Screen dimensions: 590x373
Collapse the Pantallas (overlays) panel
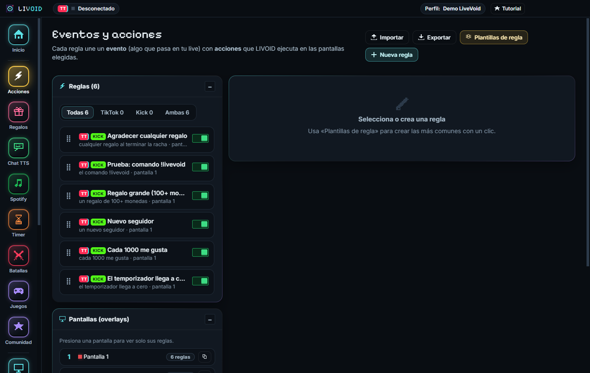tap(210, 319)
